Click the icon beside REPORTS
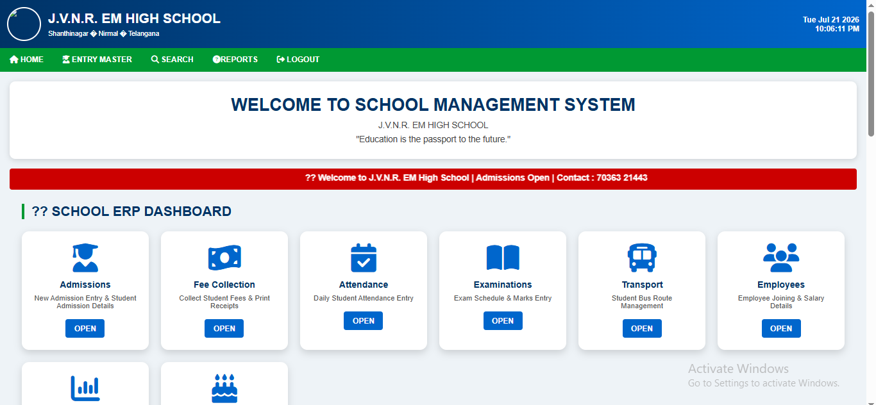 (x=217, y=60)
